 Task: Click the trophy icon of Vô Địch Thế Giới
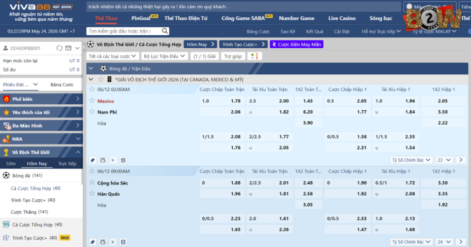click(6, 152)
